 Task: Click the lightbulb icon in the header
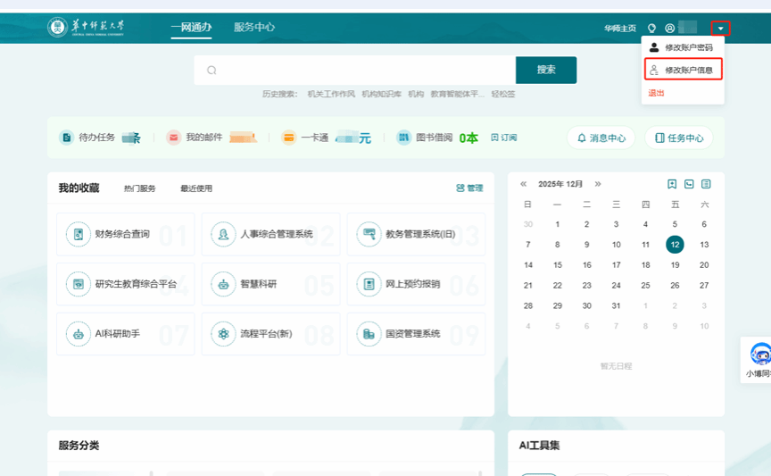(x=651, y=29)
